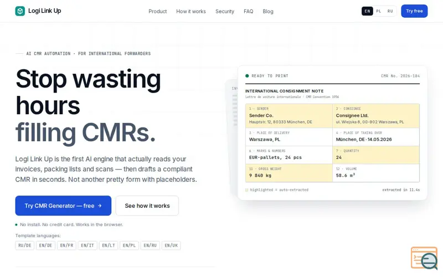Image resolution: width=443 pixels, height=277 pixels.
Task: Select the EN/DE template language tag
Action: click(x=45, y=245)
